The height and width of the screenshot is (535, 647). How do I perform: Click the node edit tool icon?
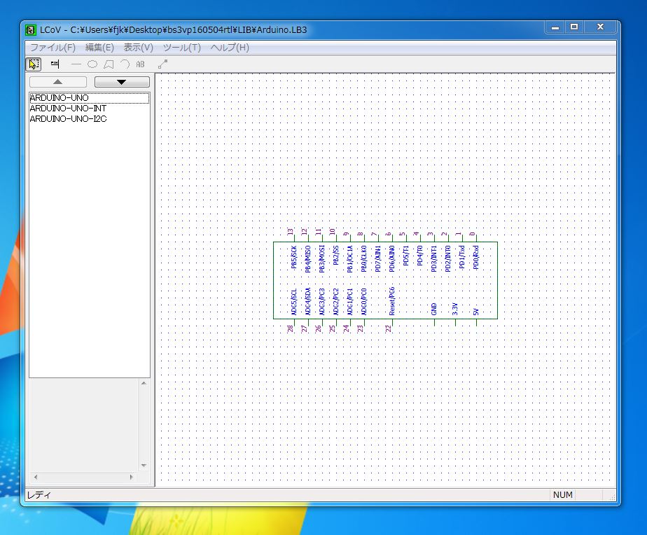coord(162,64)
